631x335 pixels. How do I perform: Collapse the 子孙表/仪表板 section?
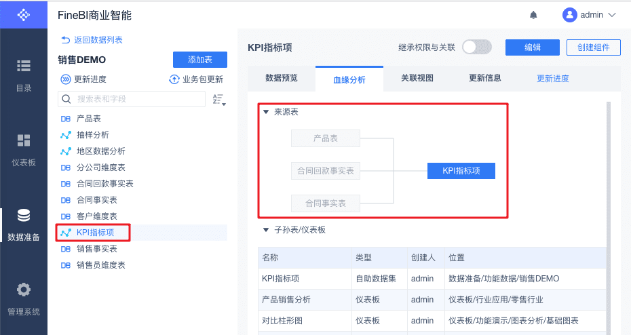(266, 230)
